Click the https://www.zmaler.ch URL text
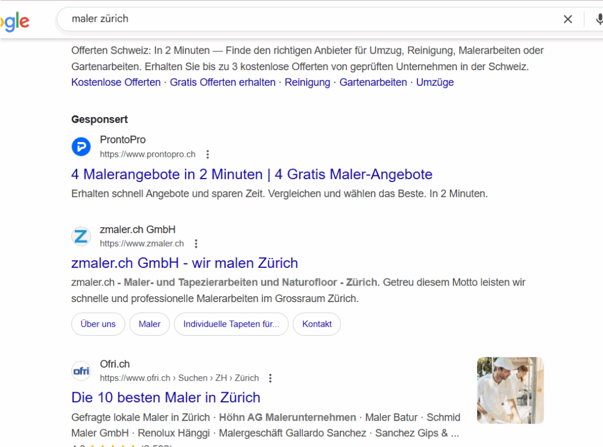Screen dimensions: 603x447 pyautogui.click(x=142, y=243)
